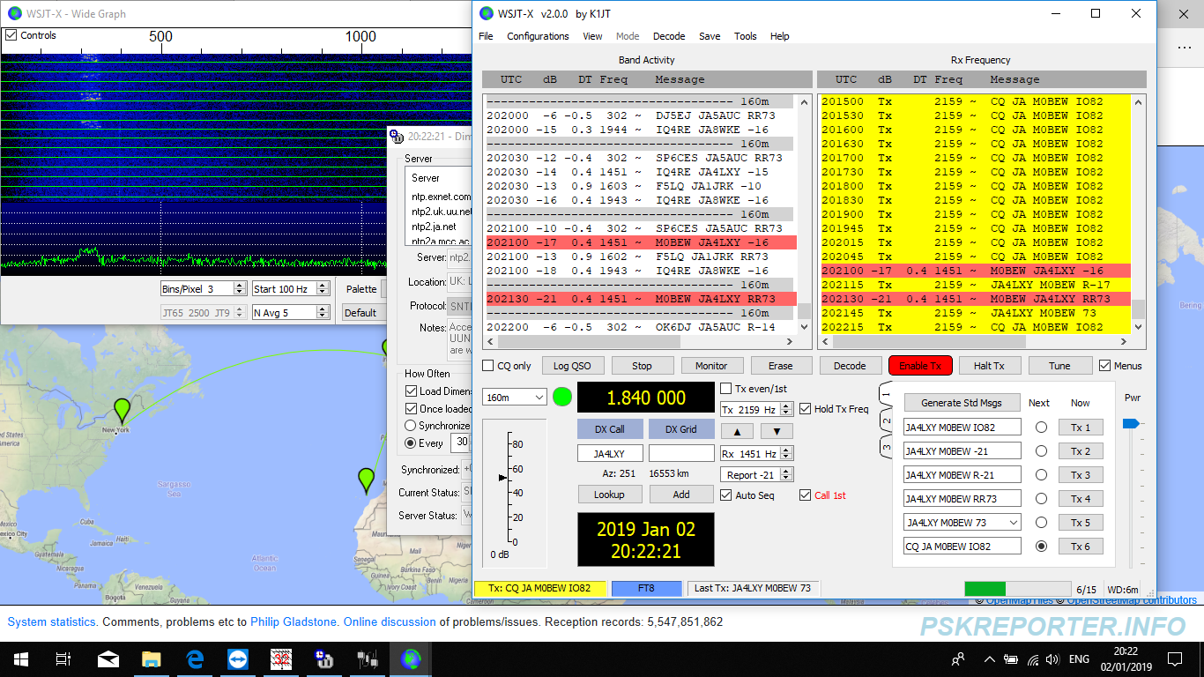
Task: Open the red 32 grid taskbar app
Action: pyautogui.click(x=281, y=658)
